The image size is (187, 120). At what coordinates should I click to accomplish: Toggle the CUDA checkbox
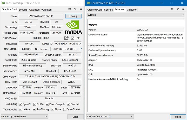(x=35, y=104)
